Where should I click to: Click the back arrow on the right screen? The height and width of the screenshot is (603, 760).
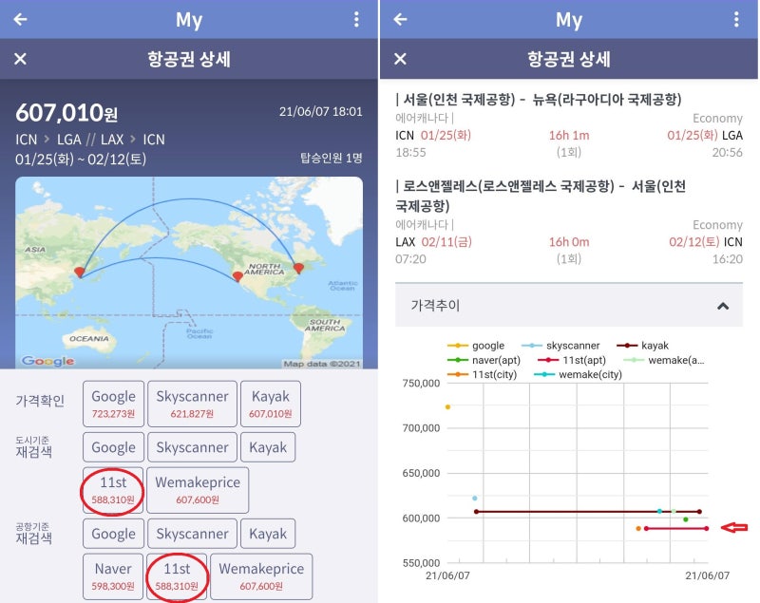400,19
